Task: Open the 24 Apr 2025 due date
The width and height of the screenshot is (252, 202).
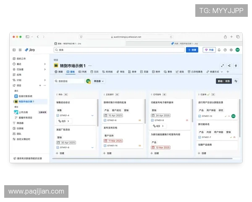Action: pyautogui.click(x=160, y=115)
